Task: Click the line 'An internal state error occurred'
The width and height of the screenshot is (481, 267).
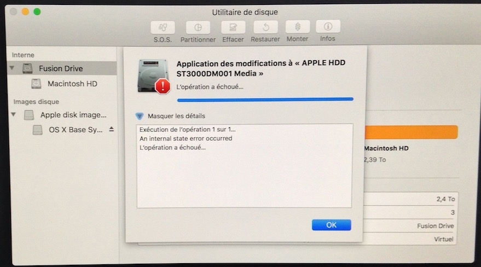Action: pos(186,138)
